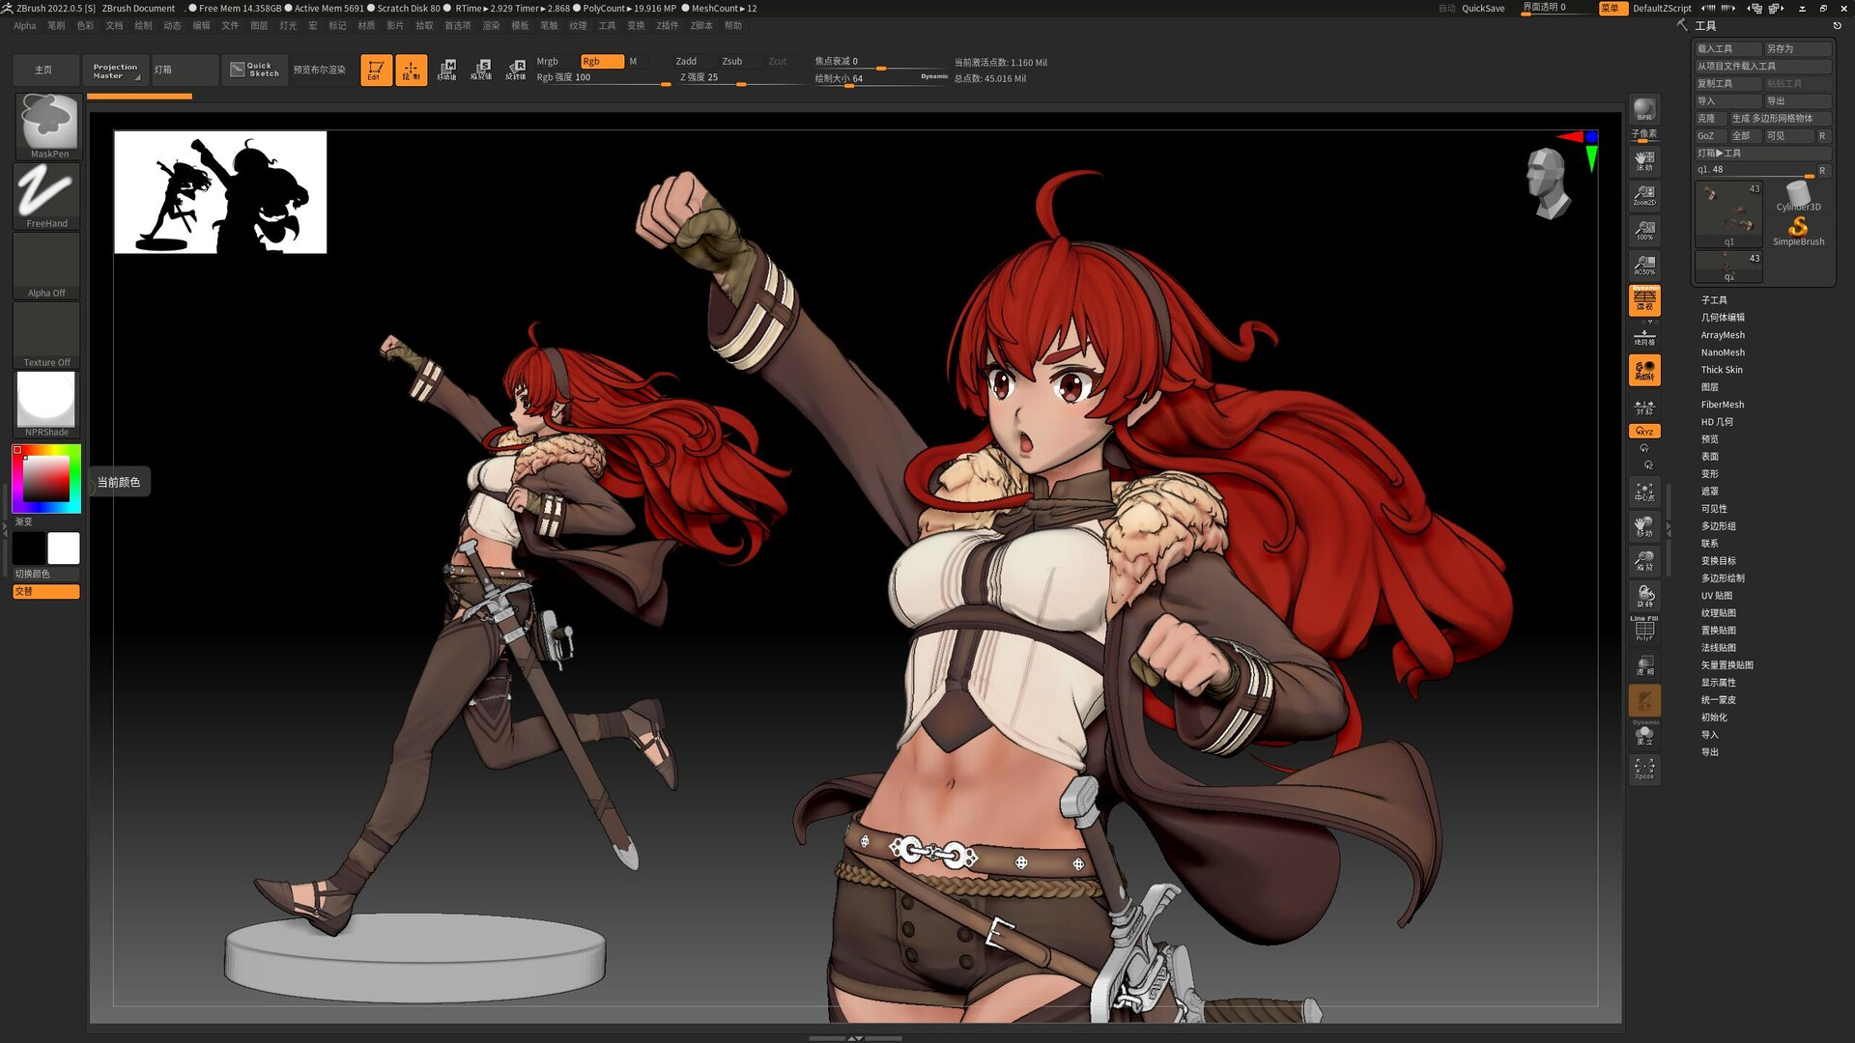Image resolution: width=1855 pixels, height=1043 pixels.
Task: Click the Rgb 强度 intensity slider
Action: tap(603, 78)
